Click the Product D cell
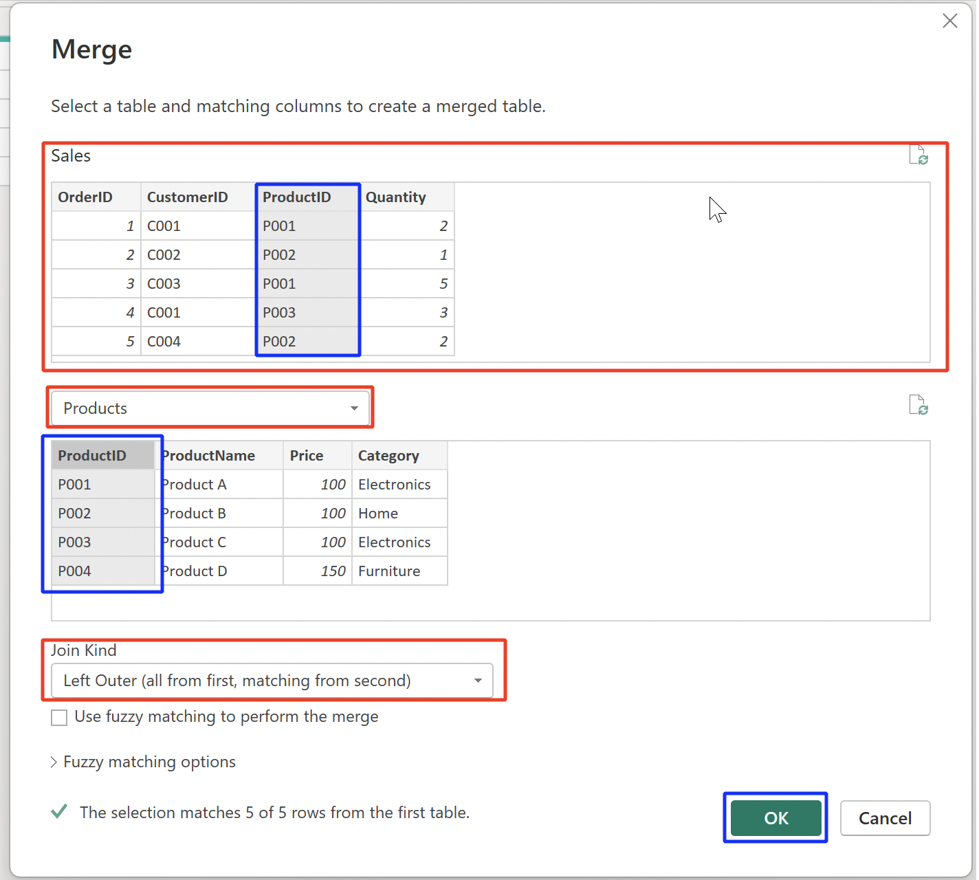The width and height of the screenshot is (979, 880). [219, 571]
